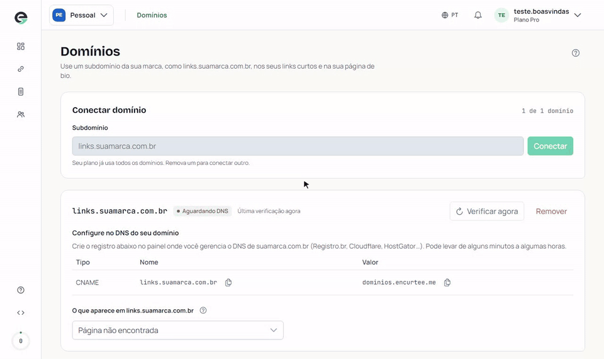
Task: Open the developer code brackets icon in sidebar
Action: (x=21, y=313)
